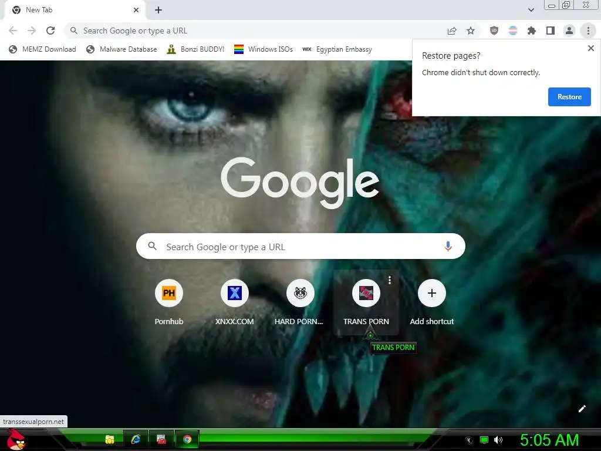Open the XNXX.COM shortcut tile

point(235,302)
